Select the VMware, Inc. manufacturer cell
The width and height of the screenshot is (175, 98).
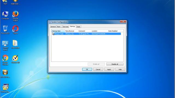tap(70, 34)
